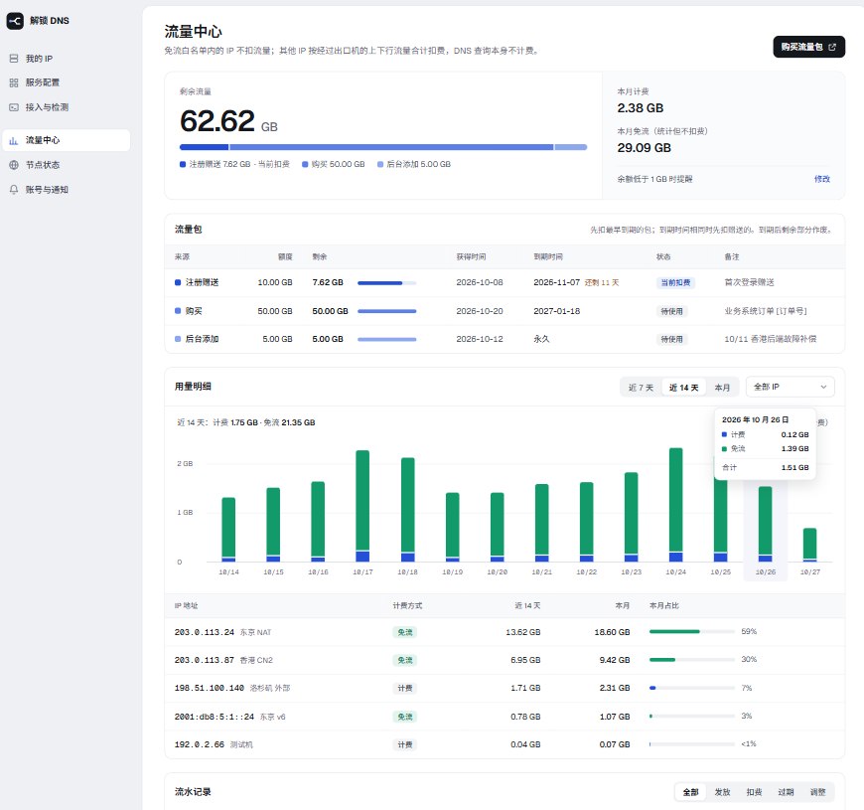This screenshot has width=864, height=810.
Task: Click IP address 192.0.2.66
Action: coord(200,744)
